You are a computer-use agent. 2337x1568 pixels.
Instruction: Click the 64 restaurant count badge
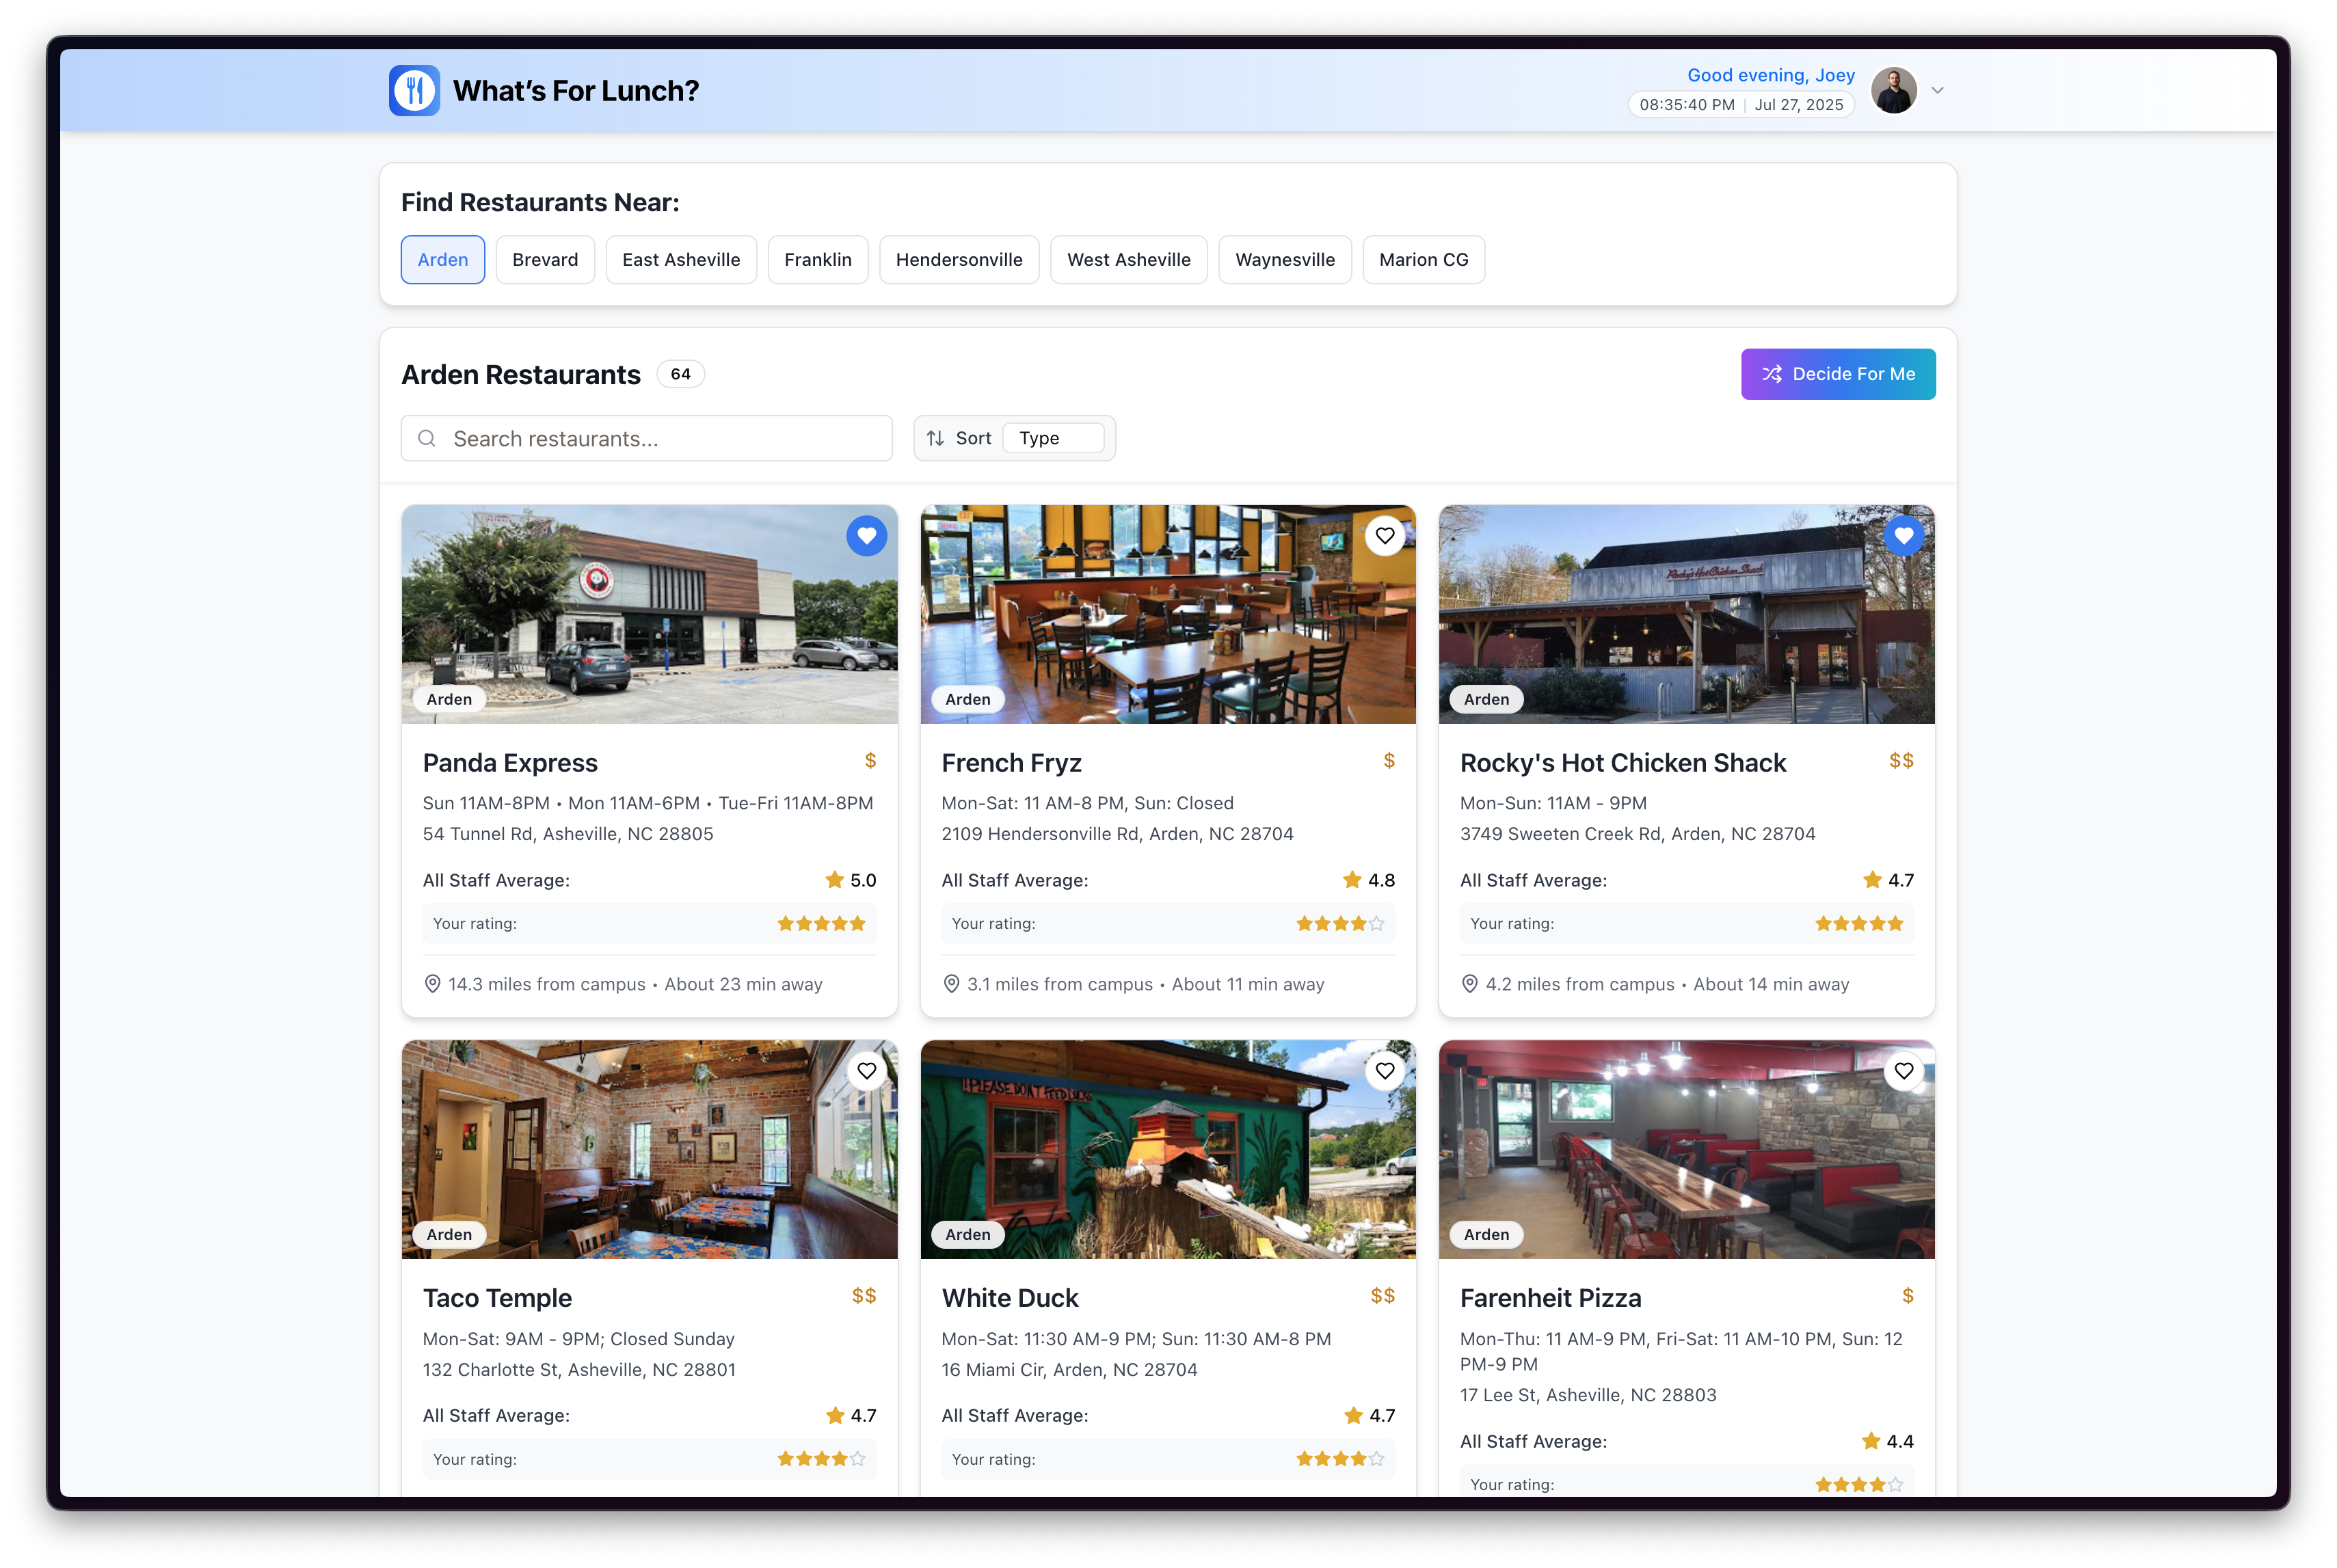pos(681,374)
